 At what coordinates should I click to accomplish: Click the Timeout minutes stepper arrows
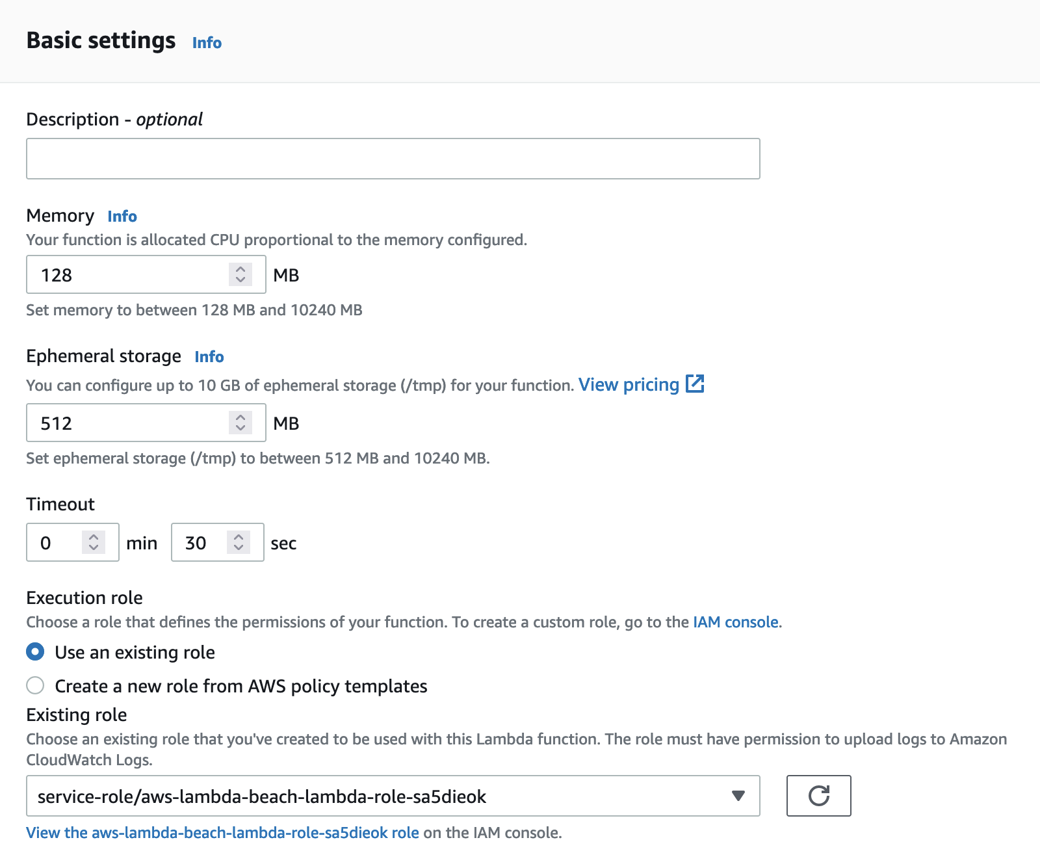coord(94,542)
